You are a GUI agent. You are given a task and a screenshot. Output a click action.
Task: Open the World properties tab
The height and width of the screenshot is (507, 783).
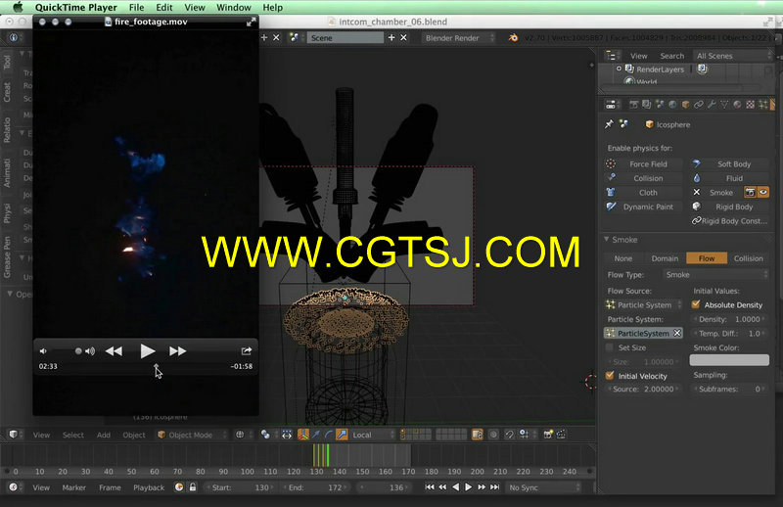672,105
